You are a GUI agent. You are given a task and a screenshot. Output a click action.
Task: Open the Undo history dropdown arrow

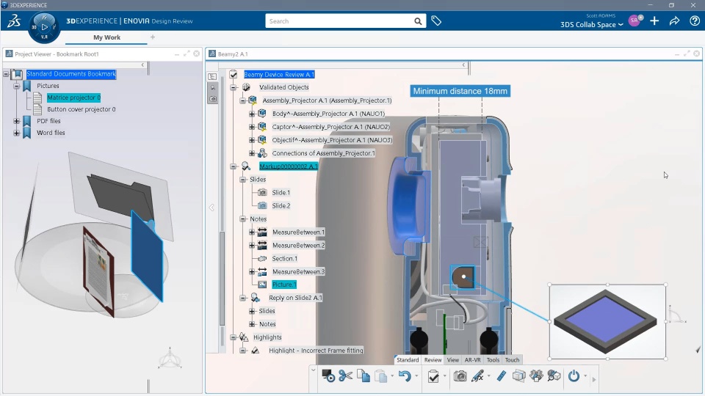click(416, 375)
